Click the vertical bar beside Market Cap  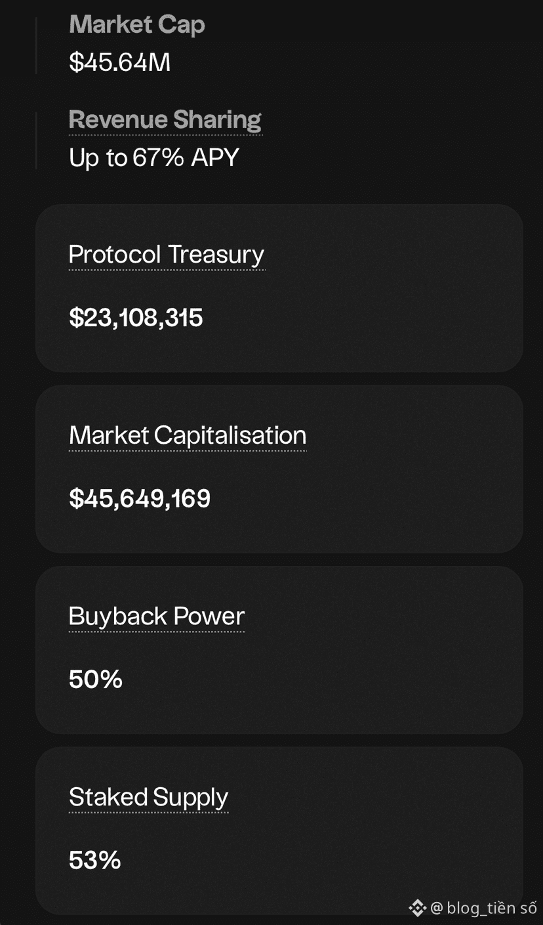(36, 45)
